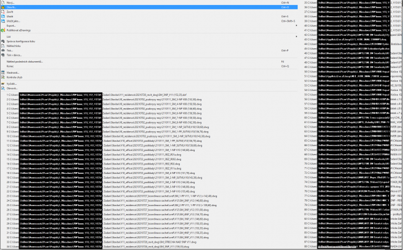Open recent file number 82 in right column

353,219
